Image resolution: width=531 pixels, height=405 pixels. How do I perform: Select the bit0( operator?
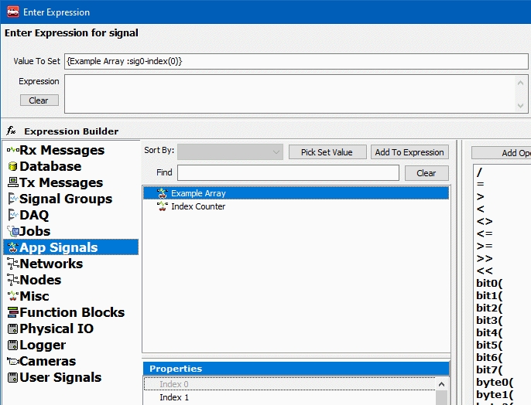pos(490,283)
